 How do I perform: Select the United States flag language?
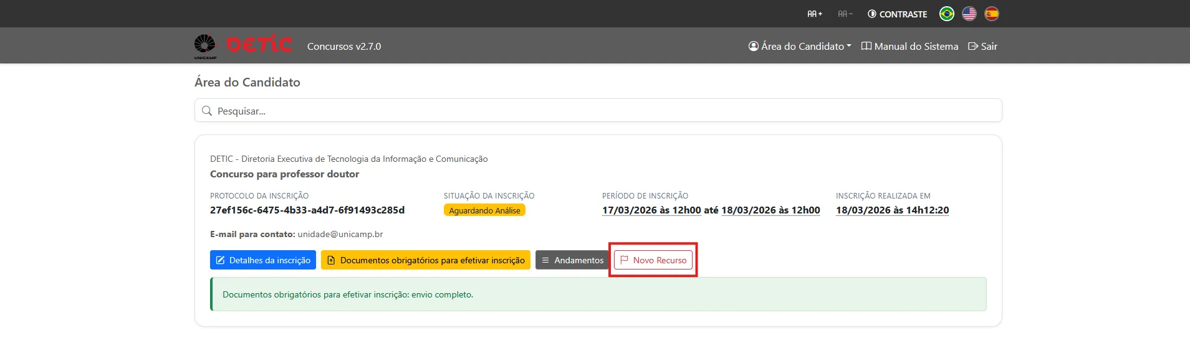pos(969,14)
